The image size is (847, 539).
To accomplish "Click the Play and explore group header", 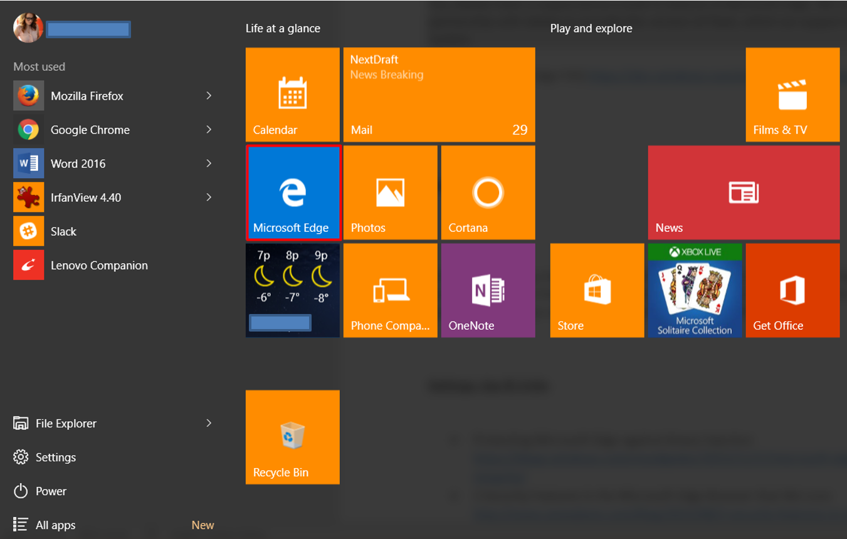I will point(591,28).
